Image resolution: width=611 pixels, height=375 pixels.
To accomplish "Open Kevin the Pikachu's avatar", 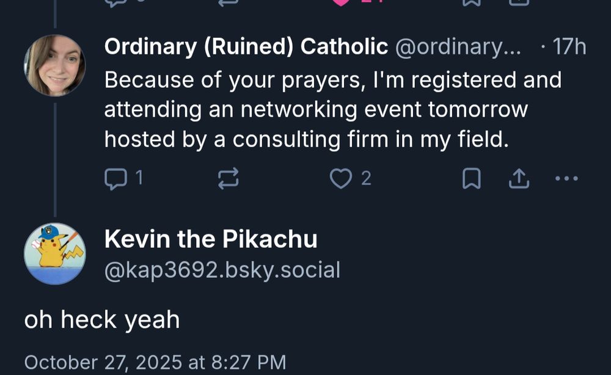I will click(x=54, y=253).
